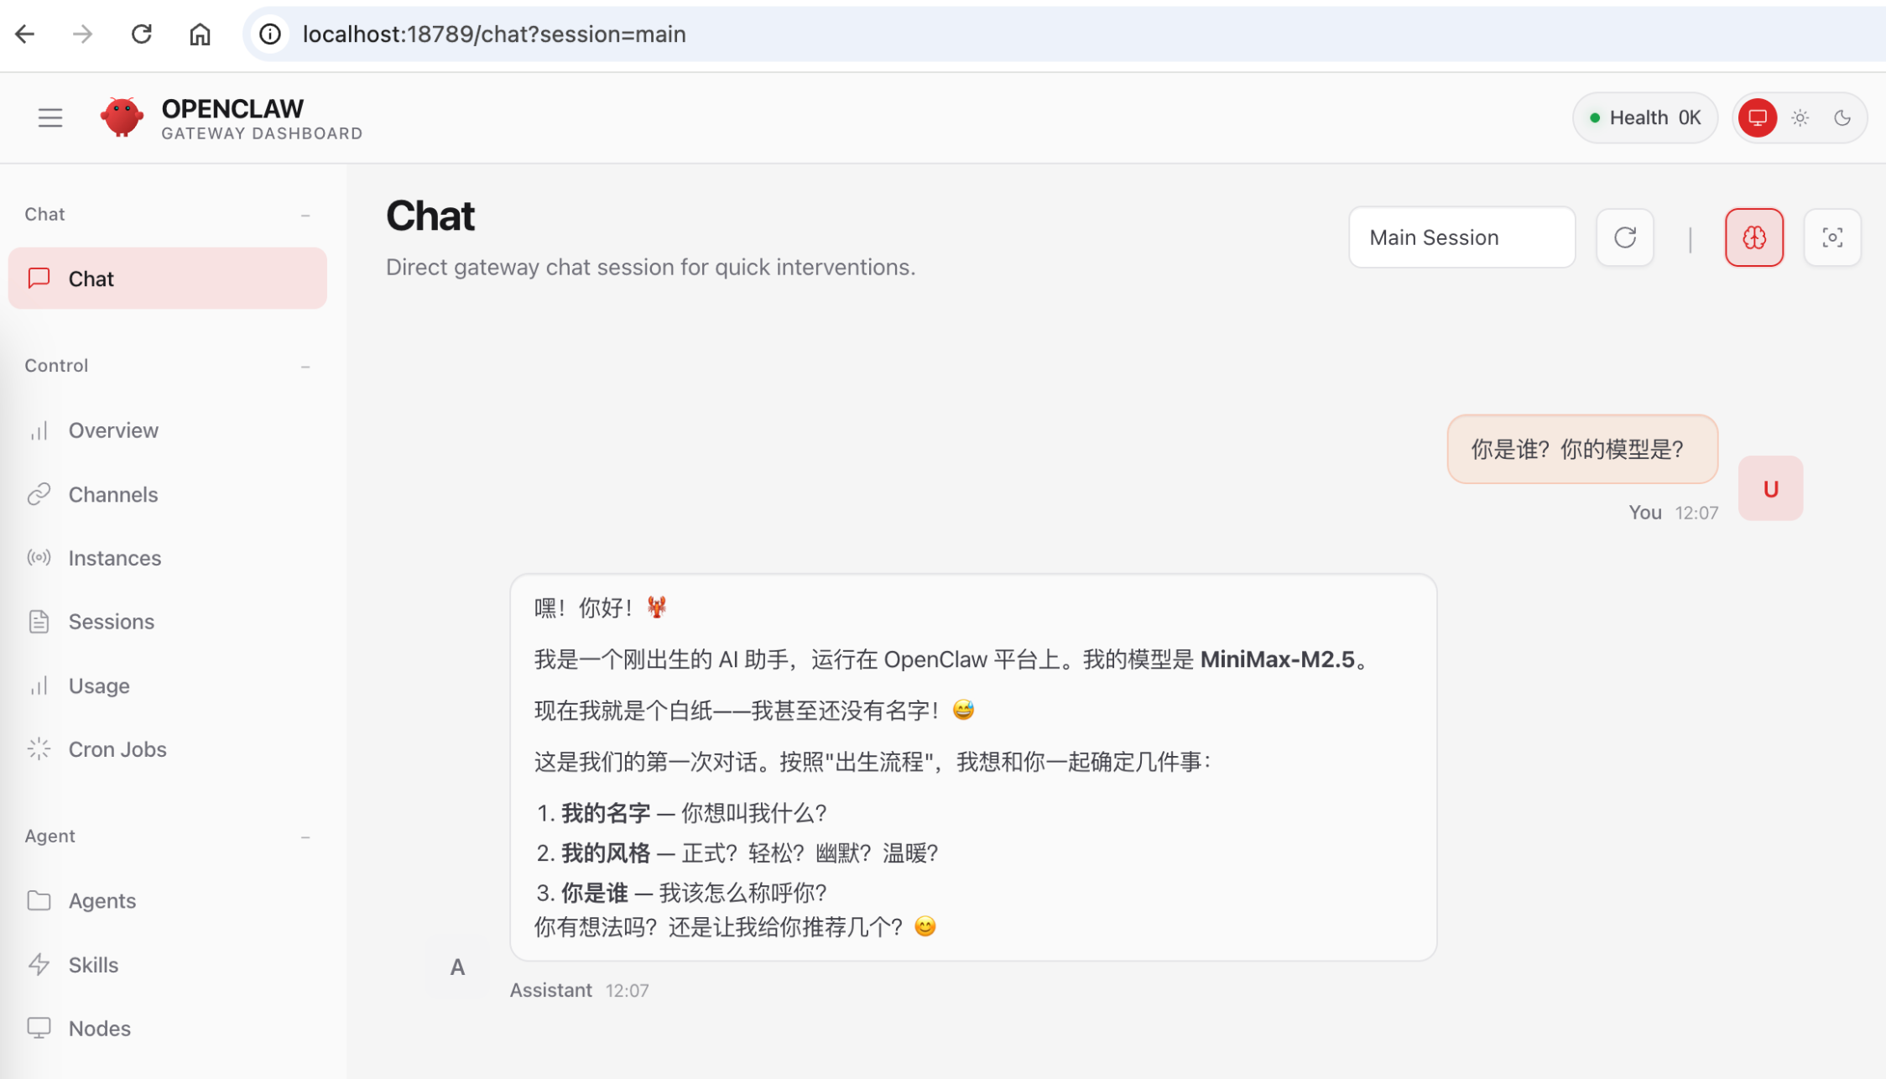Select the Channels icon in sidebar
The width and height of the screenshot is (1886, 1079).
click(39, 494)
